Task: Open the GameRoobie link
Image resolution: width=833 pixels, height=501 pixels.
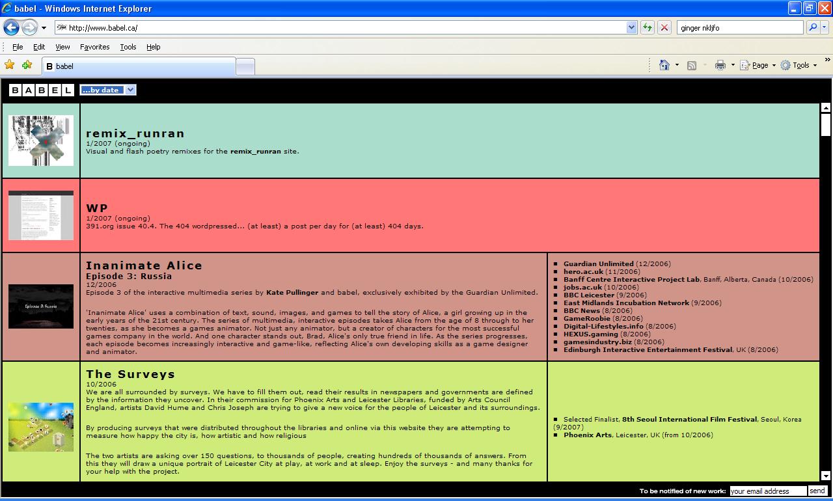Action: [587, 318]
